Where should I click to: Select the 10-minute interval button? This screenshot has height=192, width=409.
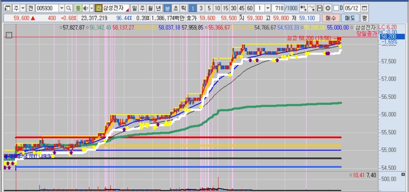pos(217,8)
